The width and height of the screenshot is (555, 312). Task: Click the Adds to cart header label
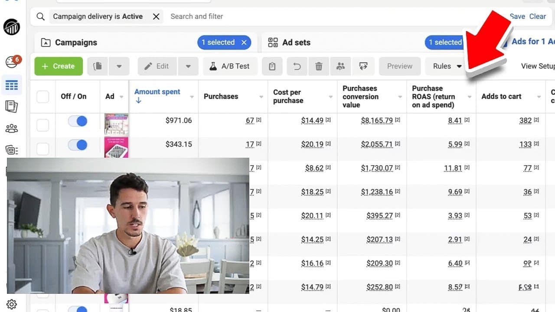501,96
